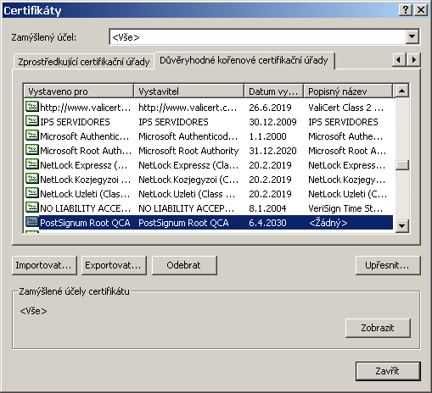Click certificate icon for PostSignum Root QCA
Image resolution: width=432 pixels, height=393 pixels.
point(32,222)
